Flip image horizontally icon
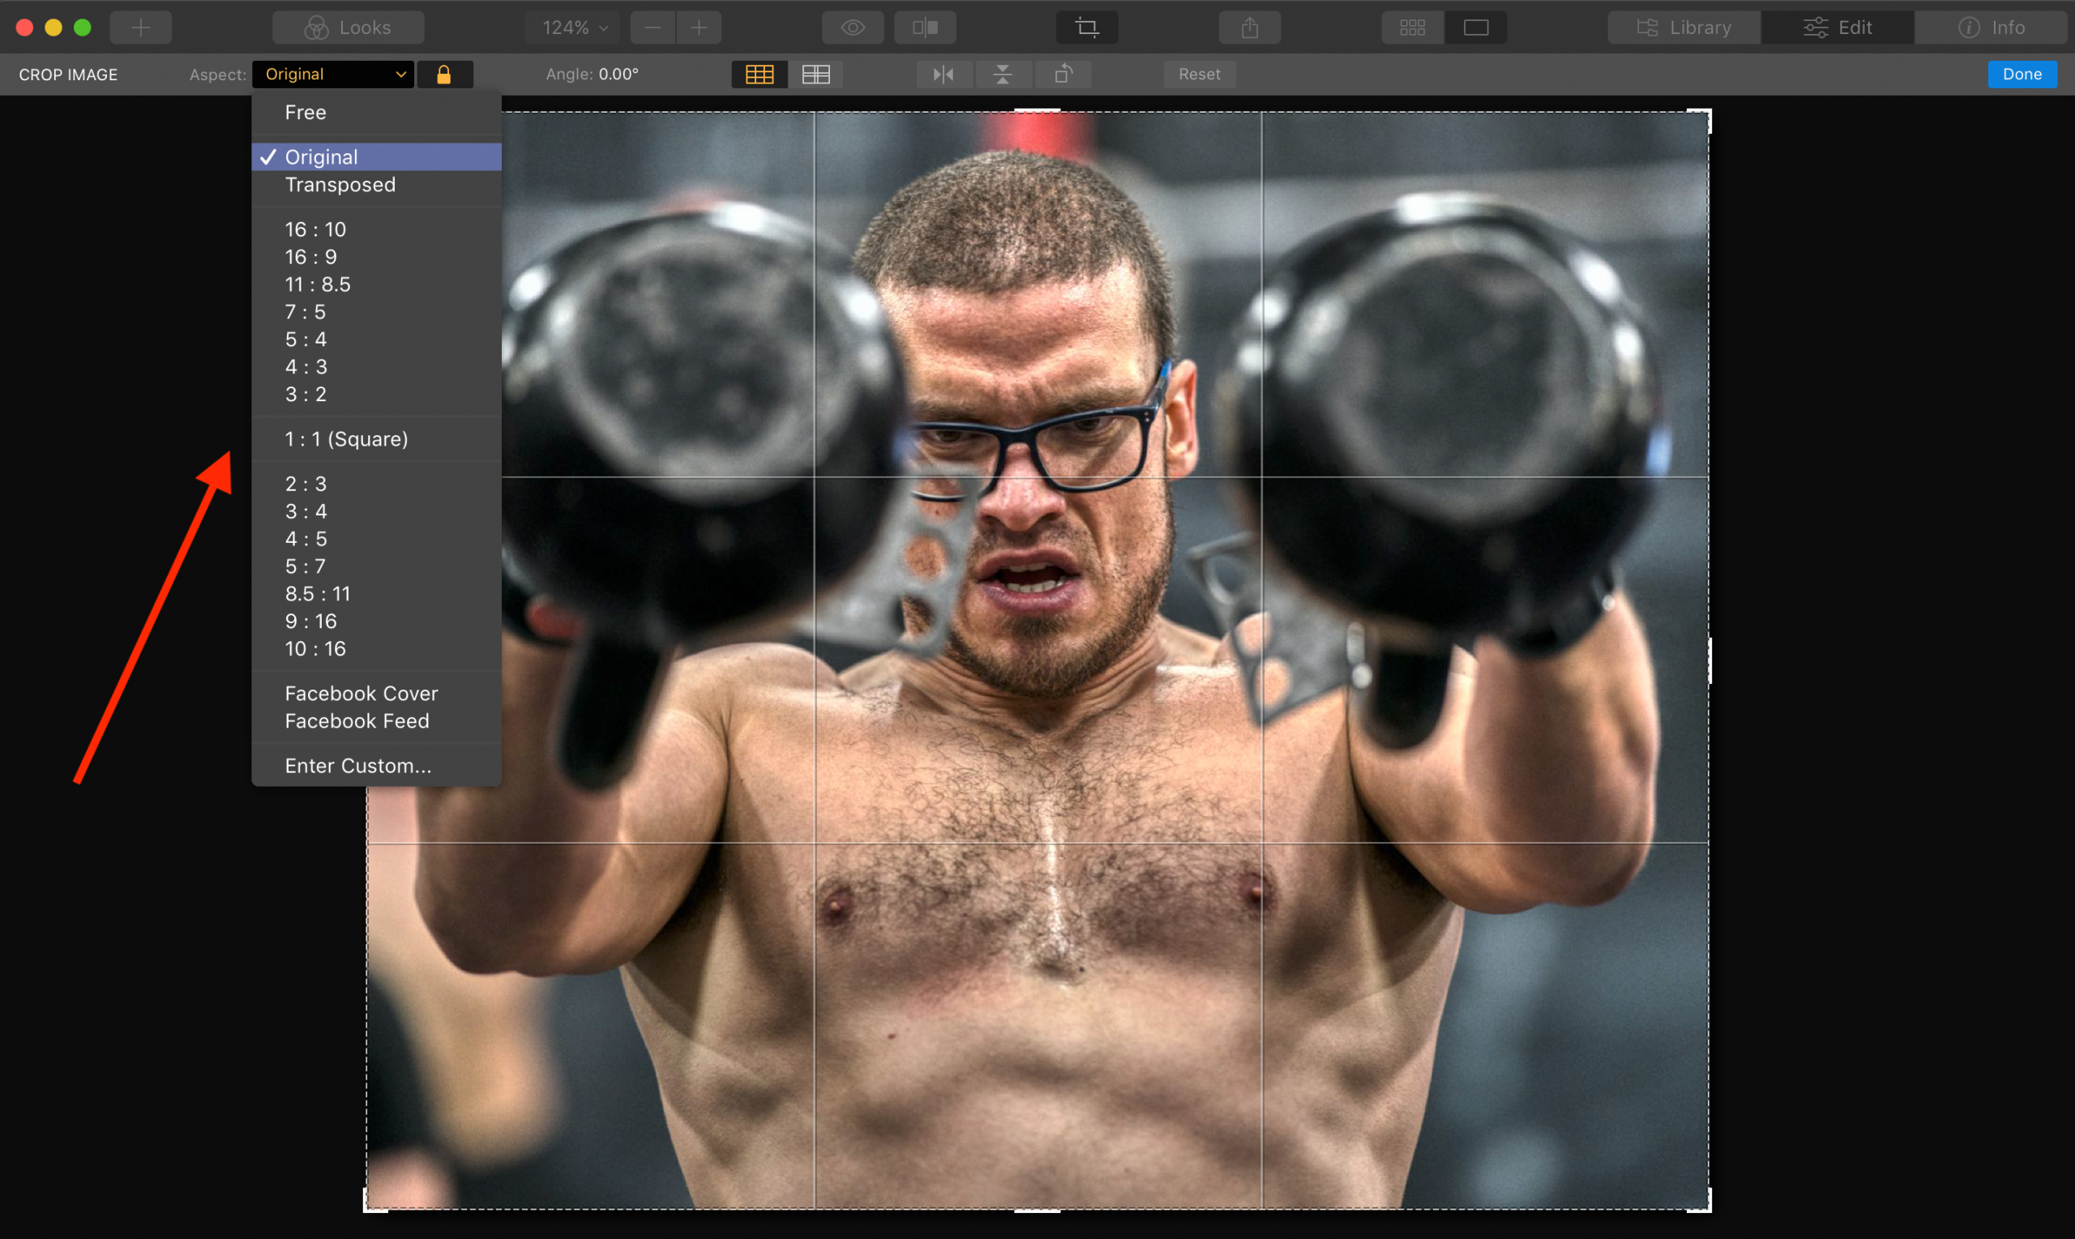The height and width of the screenshot is (1239, 2075). (x=943, y=75)
